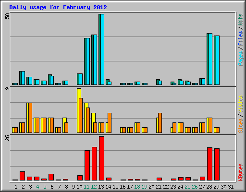Click the hits bar for day 2
This screenshot has height=192, width=246.
coord(21,78)
